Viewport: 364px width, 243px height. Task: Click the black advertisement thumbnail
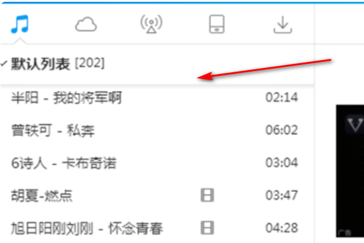pyautogui.click(x=350, y=171)
